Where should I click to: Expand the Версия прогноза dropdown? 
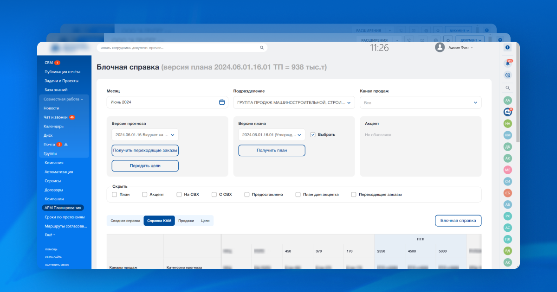(145, 135)
